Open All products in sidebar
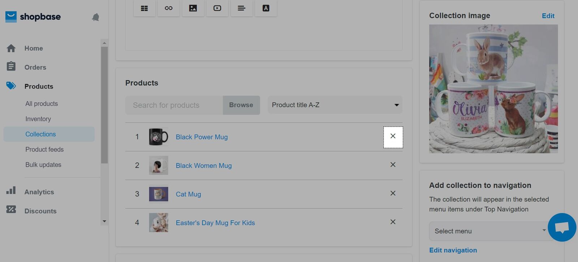Screen dimensions: 578x262 [42, 104]
